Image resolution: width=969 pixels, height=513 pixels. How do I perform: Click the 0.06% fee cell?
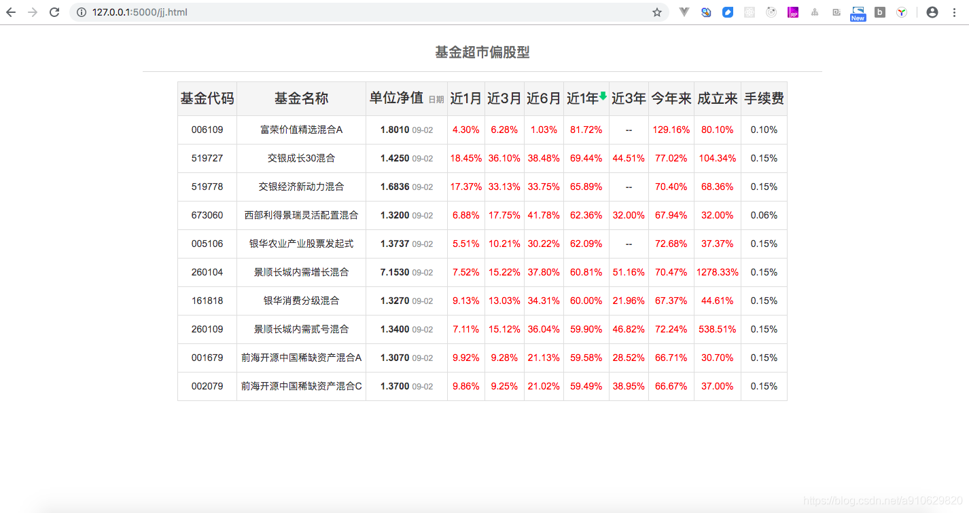[x=764, y=215]
